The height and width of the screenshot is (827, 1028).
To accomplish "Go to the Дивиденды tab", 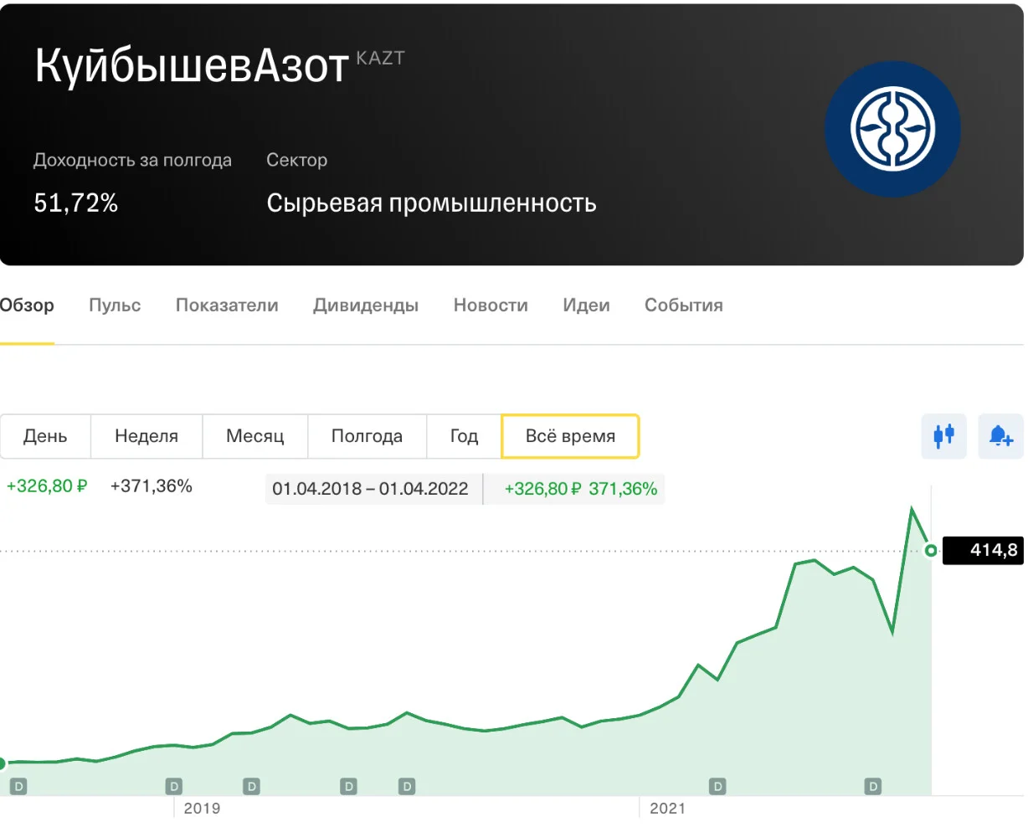I will coord(366,306).
